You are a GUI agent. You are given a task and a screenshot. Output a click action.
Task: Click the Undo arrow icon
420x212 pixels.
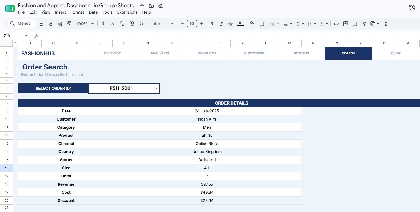pyautogui.click(x=41, y=24)
